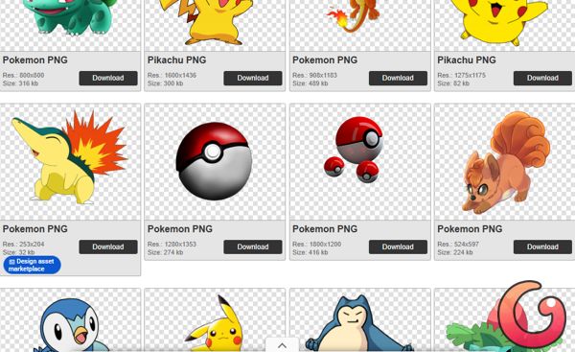This screenshot has height=352, width=575.
Task: Download the 800x800 Pokemon PNG
Action: (x=108, y=79)
